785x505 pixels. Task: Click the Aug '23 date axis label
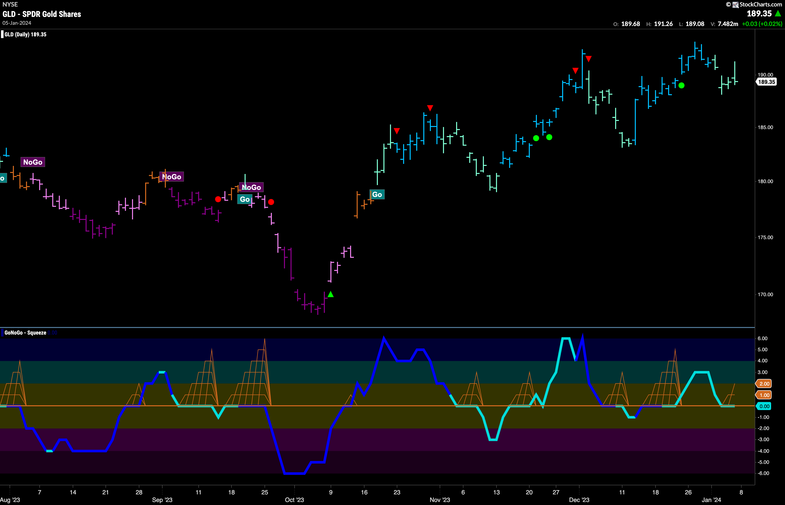(10, 500)
